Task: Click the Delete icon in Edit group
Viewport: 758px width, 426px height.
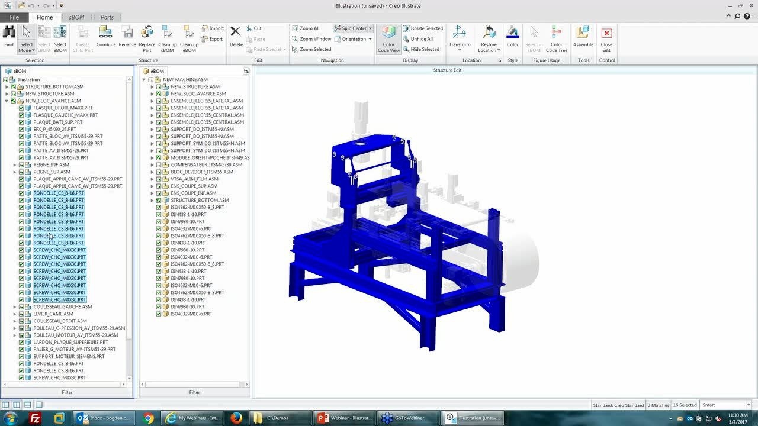Action: tap(236, 34)
